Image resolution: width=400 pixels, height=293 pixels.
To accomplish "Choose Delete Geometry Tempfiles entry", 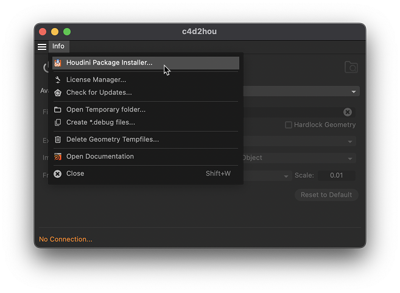I will [x=146, y=139].
